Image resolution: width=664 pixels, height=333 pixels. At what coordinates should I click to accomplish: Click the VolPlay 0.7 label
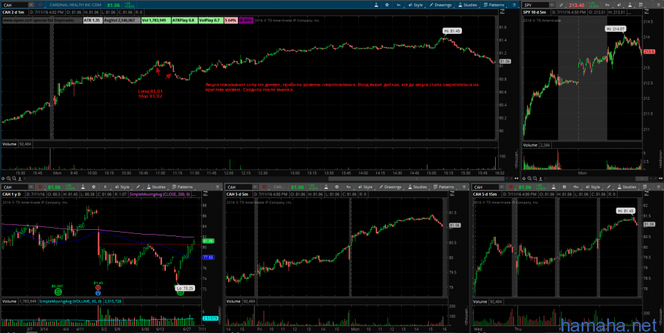coord(210,20)
